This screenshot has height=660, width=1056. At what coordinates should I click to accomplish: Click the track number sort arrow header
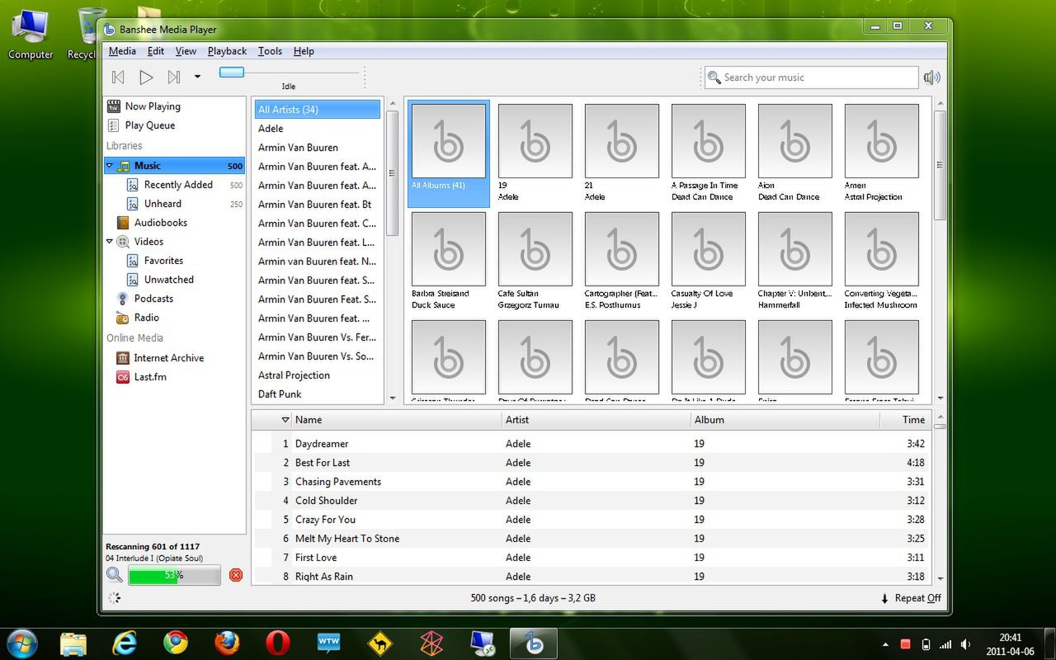click(x=285, y=420)
